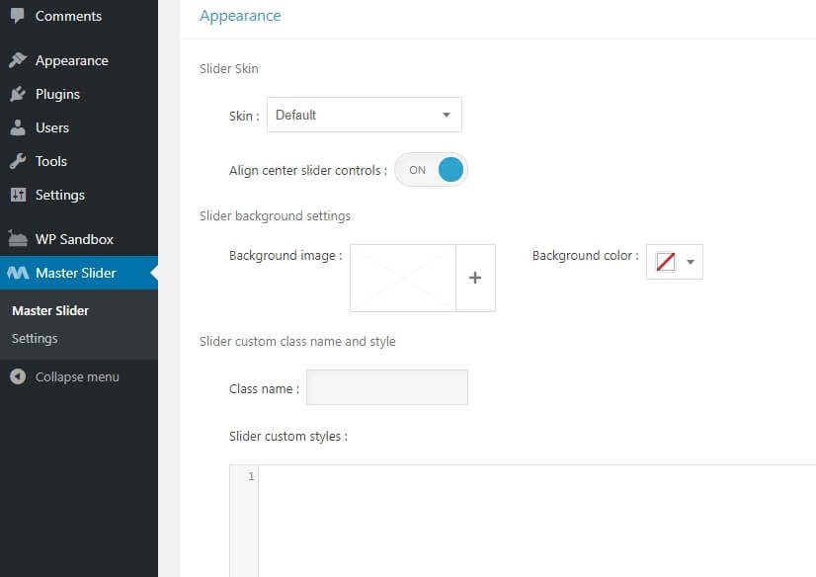The image size is (816, 577).
Task: Click the Comments speech bubble icon
Action: pos(18,16)
